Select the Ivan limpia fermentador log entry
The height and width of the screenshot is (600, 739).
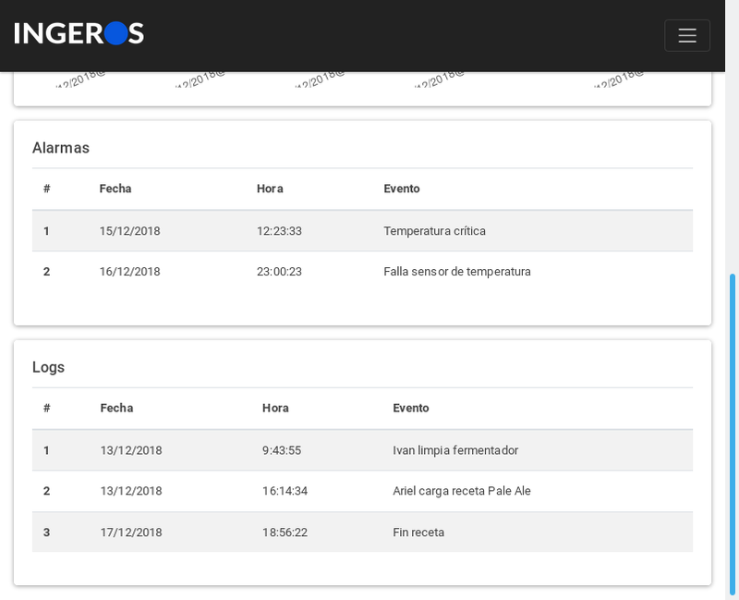point(454,450)
